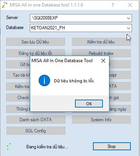Click the partly hidden button ending in cript

(x=120, y=75)
